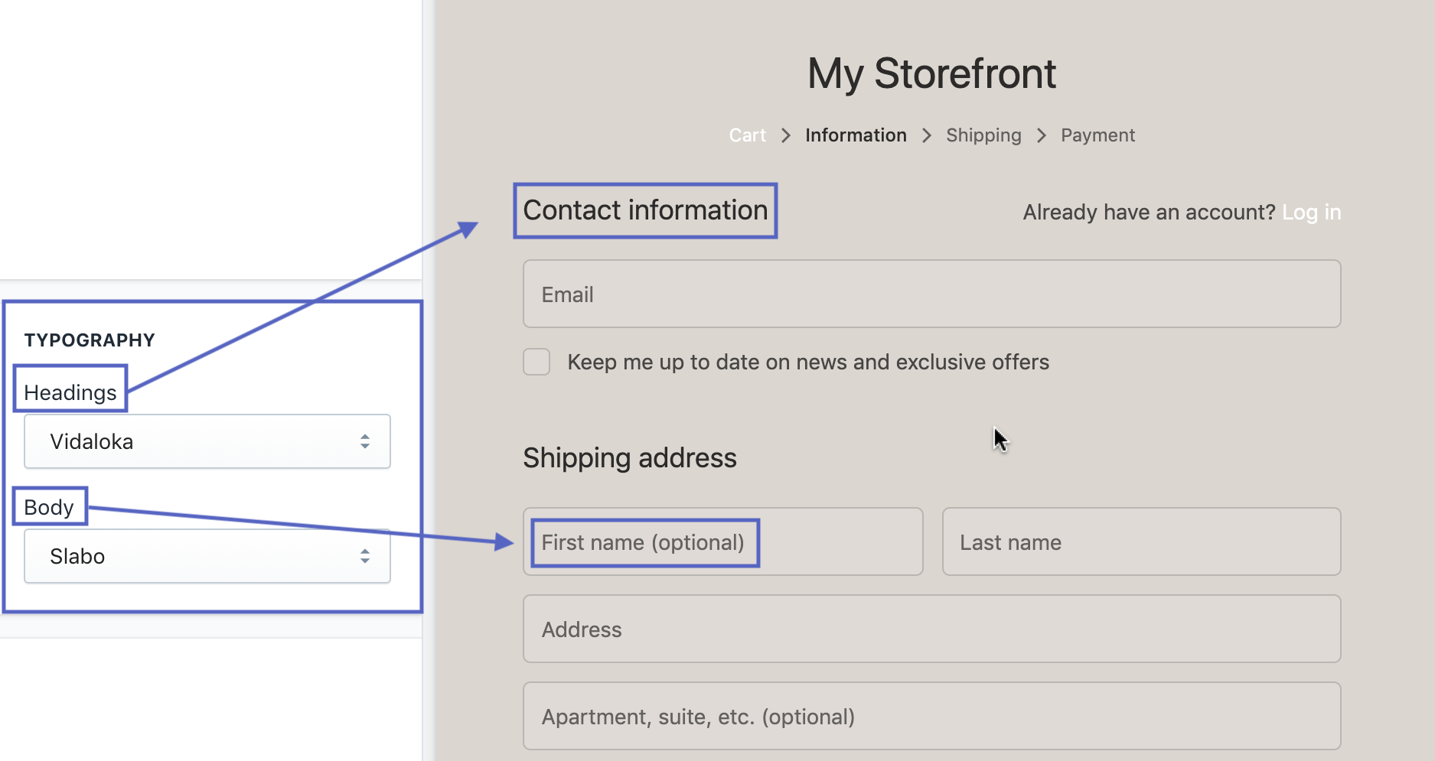Click the Log in link

pos(1311,212)
